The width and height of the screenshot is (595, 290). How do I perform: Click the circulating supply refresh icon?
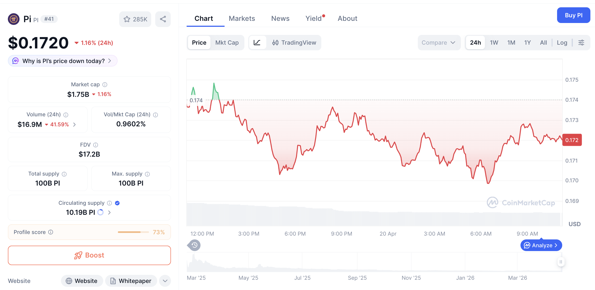pos(100,212)
